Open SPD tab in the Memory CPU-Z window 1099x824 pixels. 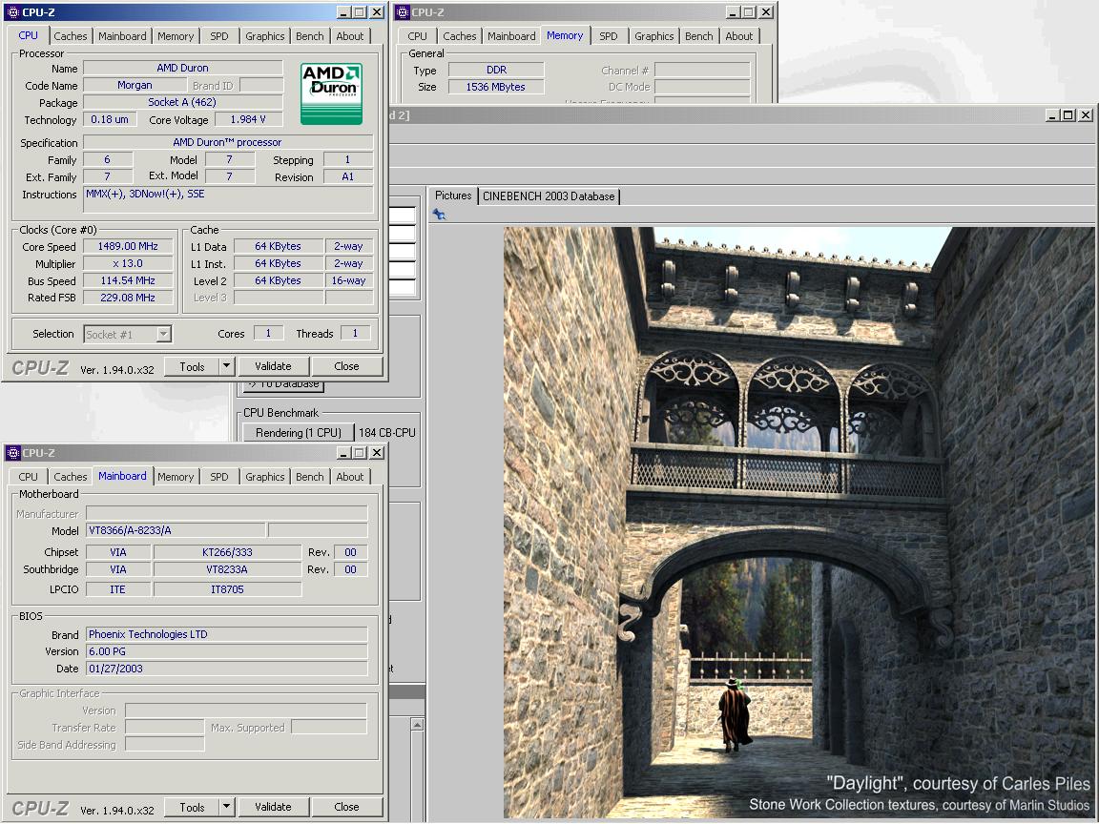coord(609,36)
